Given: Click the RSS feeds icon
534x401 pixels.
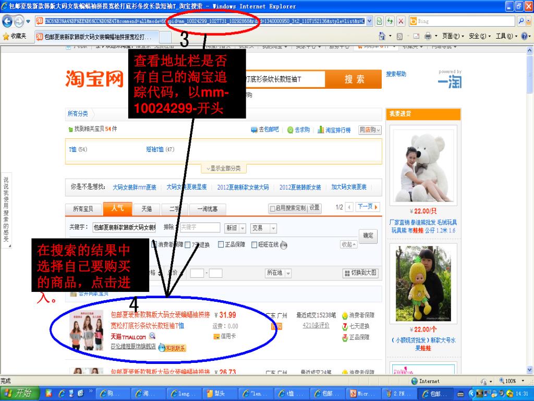Looking at the screenshot, I should coord(400,36).
